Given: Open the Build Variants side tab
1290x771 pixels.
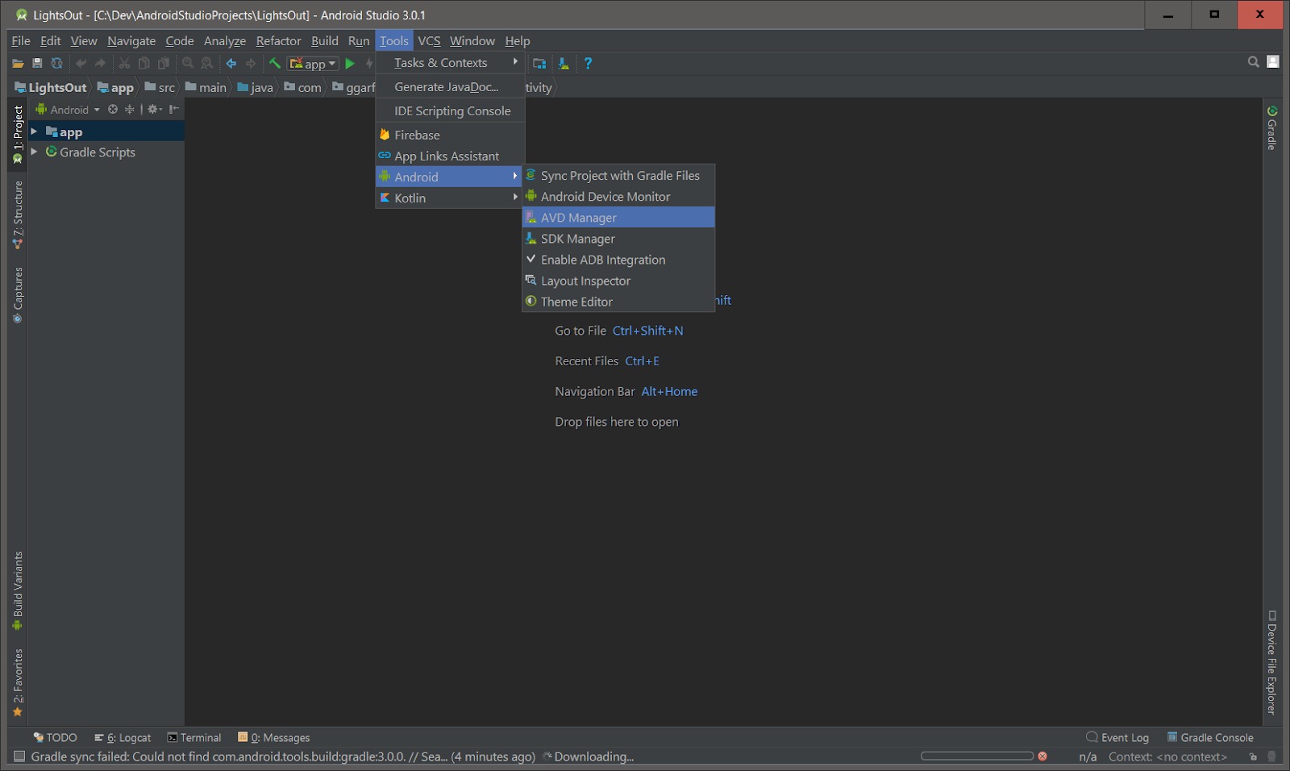Looking at the screenshot, I should [x=18, y=591].
